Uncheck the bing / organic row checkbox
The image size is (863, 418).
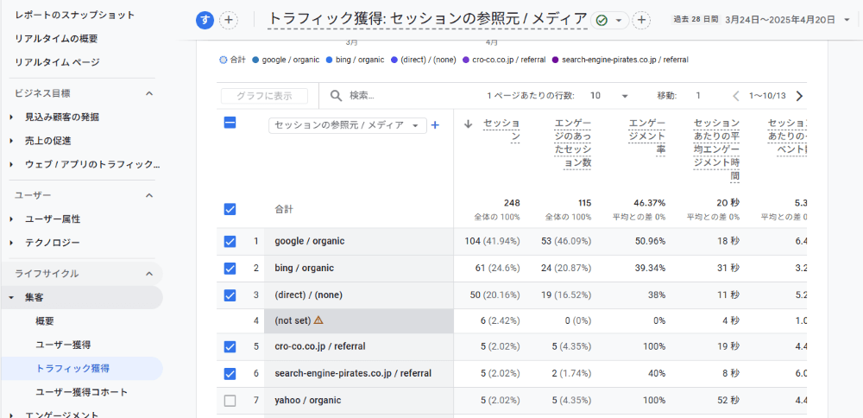point(230,269)
